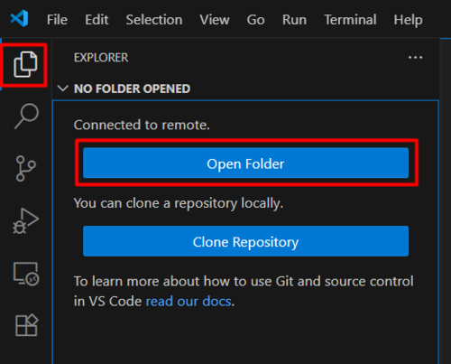The image size is (451, 364).
Task: Open the Remote Explorer view icon
Action: tap(26, 274)
